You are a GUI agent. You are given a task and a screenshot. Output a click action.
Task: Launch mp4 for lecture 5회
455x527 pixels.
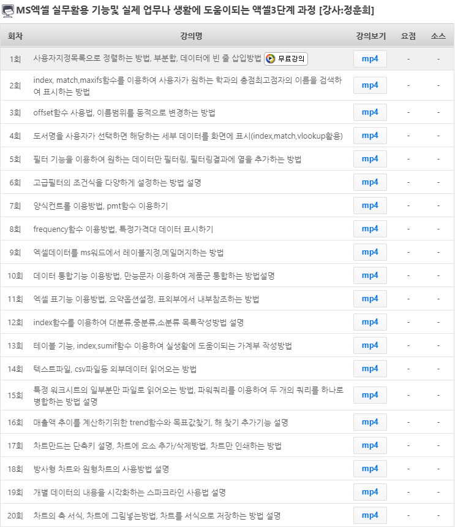(x=370, y=159)
